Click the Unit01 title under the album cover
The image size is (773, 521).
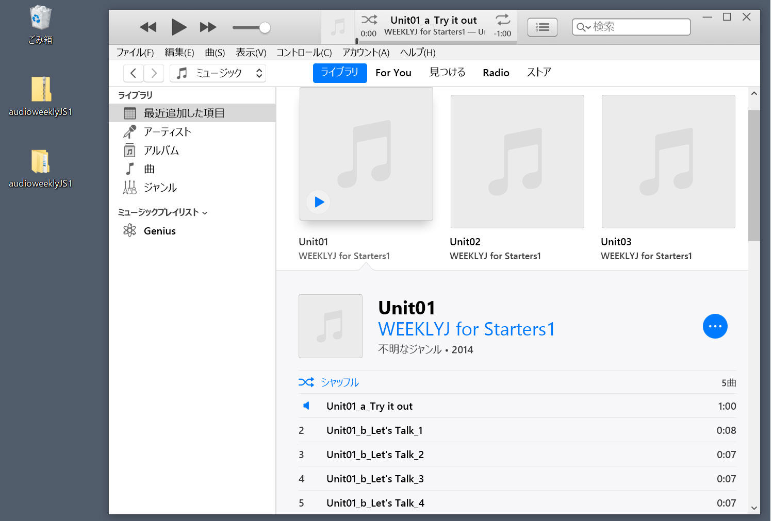click(314, 242)
